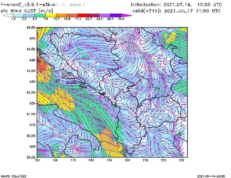
Task: Click the 39.5N latitude axis label
Action: tap(31, 158)
